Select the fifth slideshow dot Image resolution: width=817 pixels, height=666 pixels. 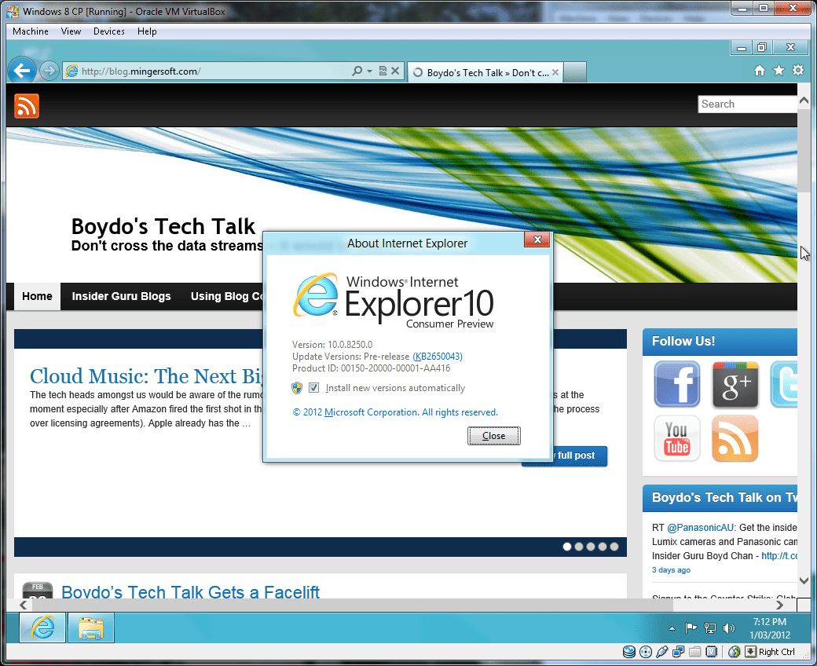click(614, 547)
